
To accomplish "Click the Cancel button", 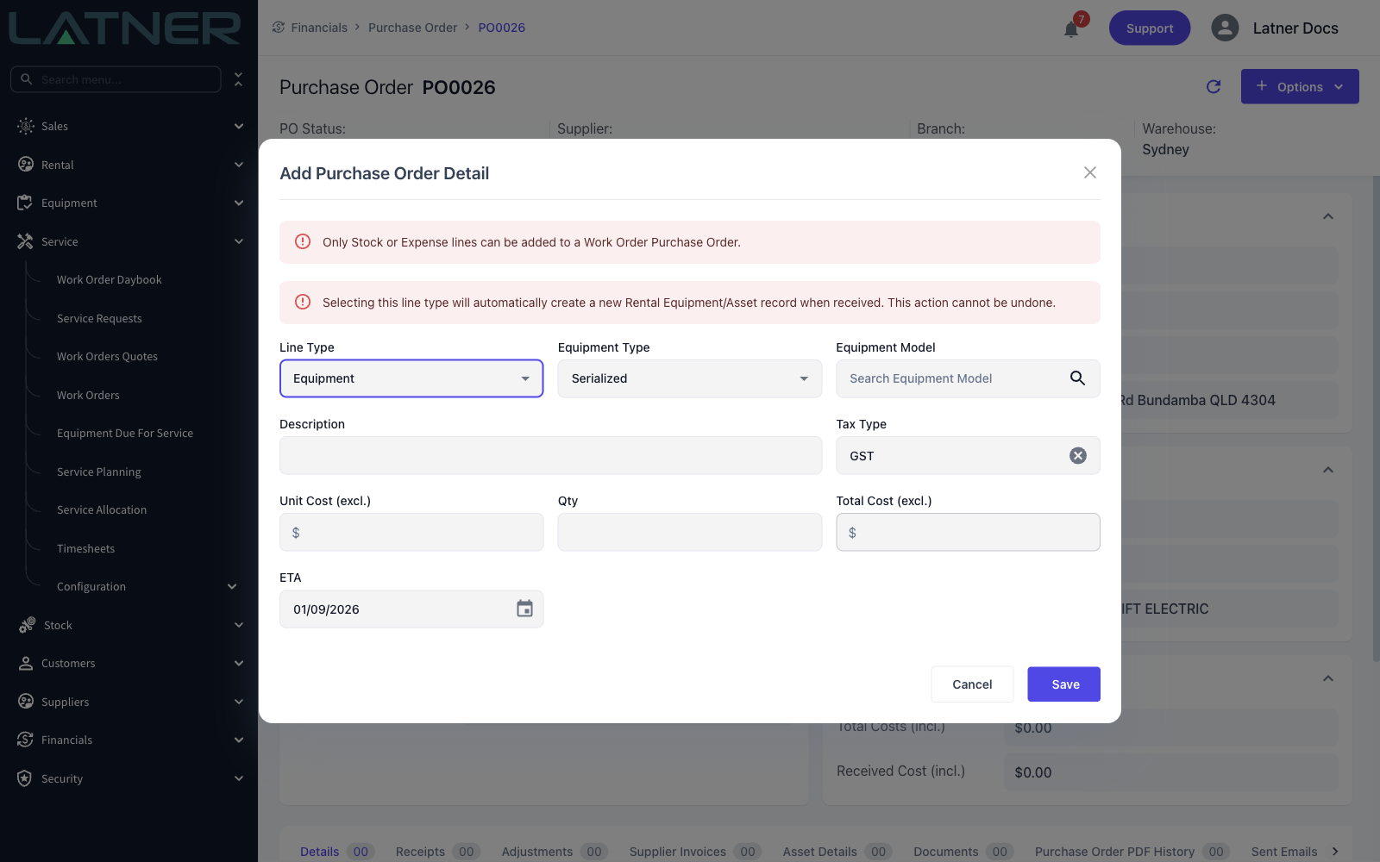I will click(x=972, y=684).
